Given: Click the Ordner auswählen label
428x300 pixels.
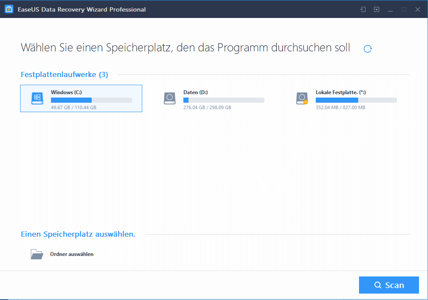Looking at the screenshot, I should tap(72, 254).
